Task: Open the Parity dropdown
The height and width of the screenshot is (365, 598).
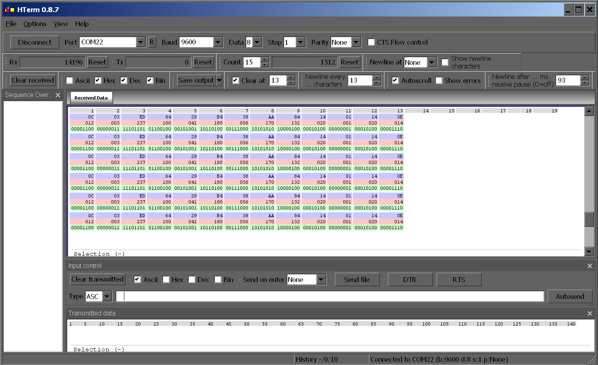Action: pos(356,42)
